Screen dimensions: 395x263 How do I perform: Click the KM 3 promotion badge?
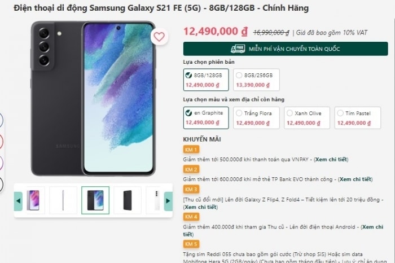[x=191, y=189]
